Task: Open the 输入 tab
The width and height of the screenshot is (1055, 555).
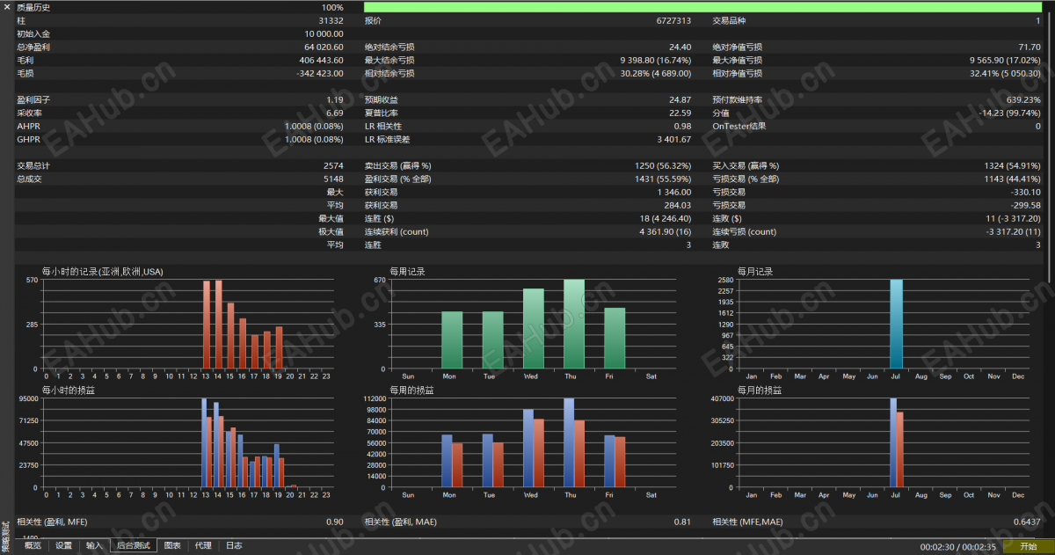Action: click(94, 545)
